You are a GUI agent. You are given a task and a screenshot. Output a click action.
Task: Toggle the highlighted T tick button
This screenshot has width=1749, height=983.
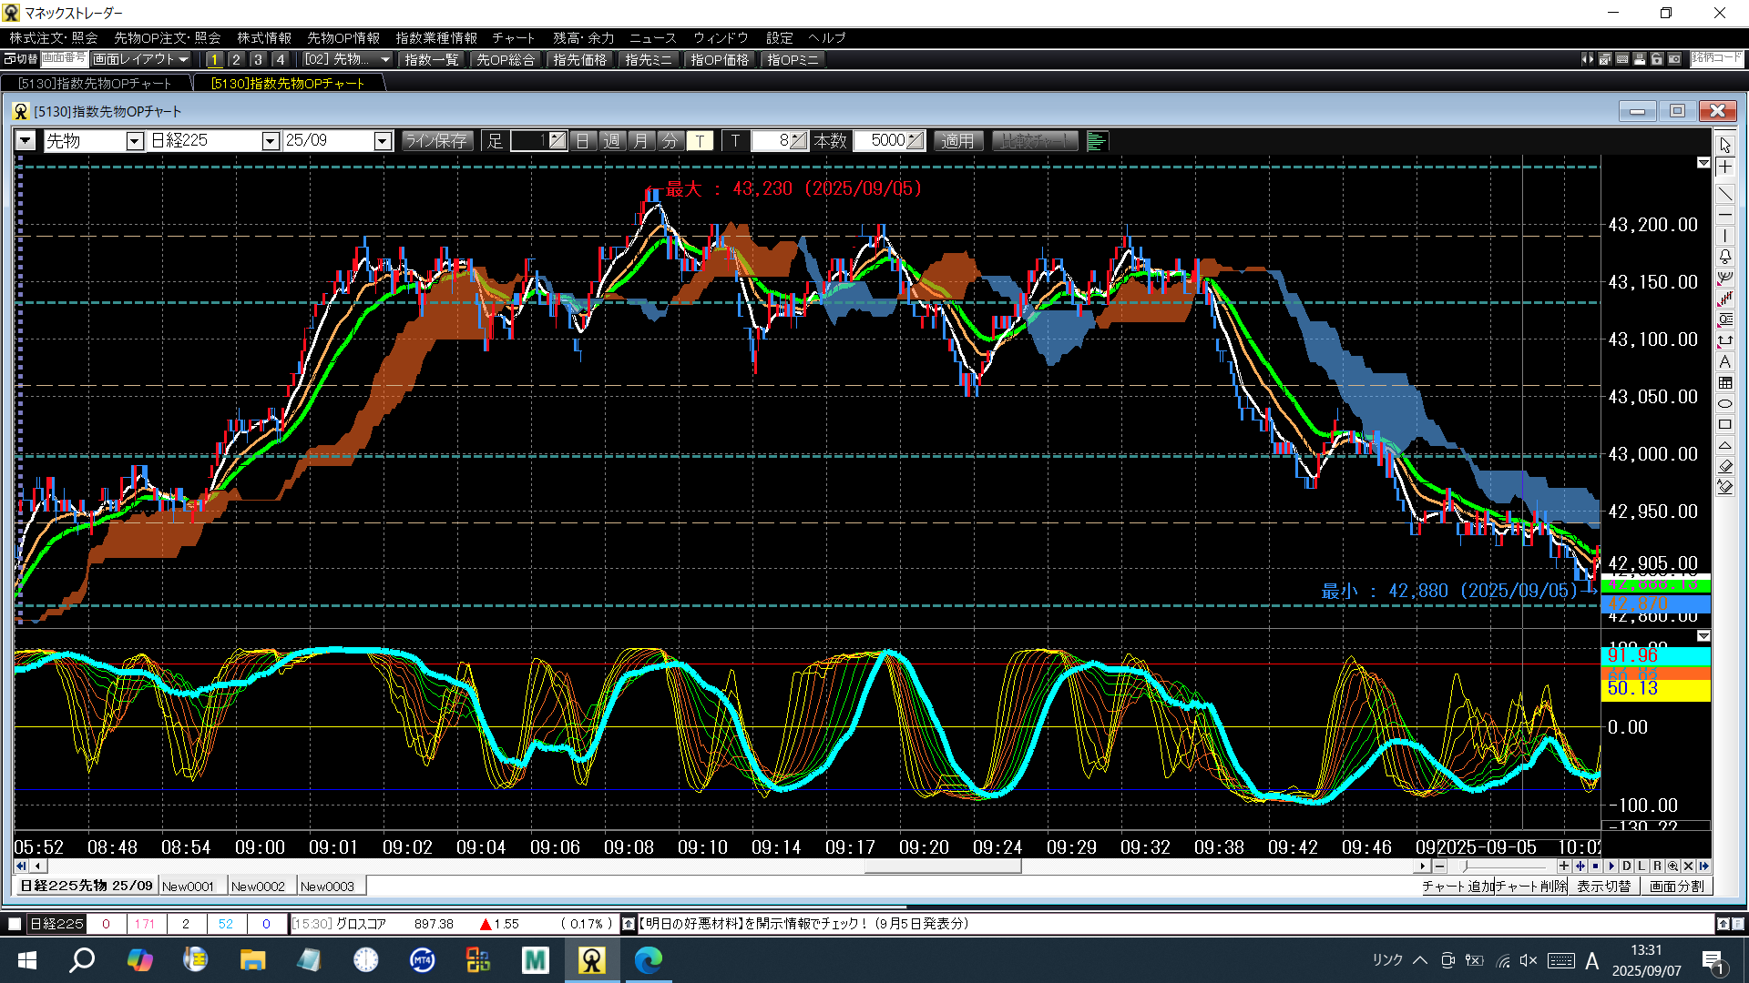(x=700, y=141)
